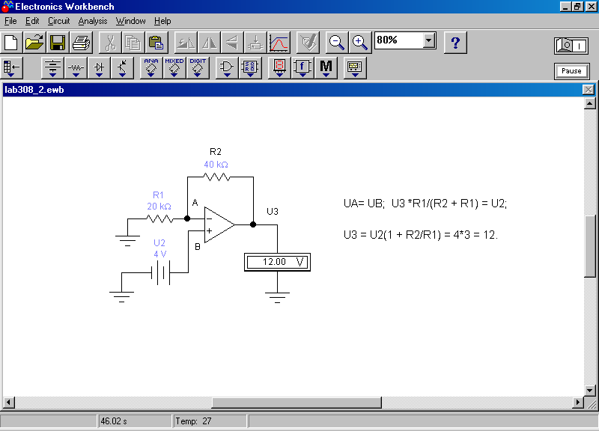
Task: Open the DIGIT ICs parts bin
Action: (x=198, y=68)
